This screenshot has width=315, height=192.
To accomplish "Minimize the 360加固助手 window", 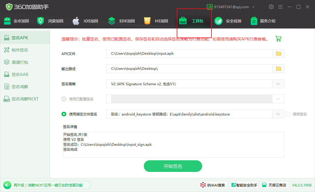I will [290, 7].
